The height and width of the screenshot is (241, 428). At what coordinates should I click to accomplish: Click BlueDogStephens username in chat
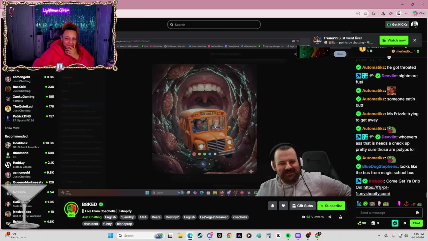pyautogui.click(x=380, y=166)
